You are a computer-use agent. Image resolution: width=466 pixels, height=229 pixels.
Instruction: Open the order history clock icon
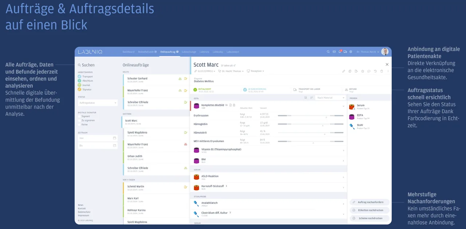click(x=375, y=71)
